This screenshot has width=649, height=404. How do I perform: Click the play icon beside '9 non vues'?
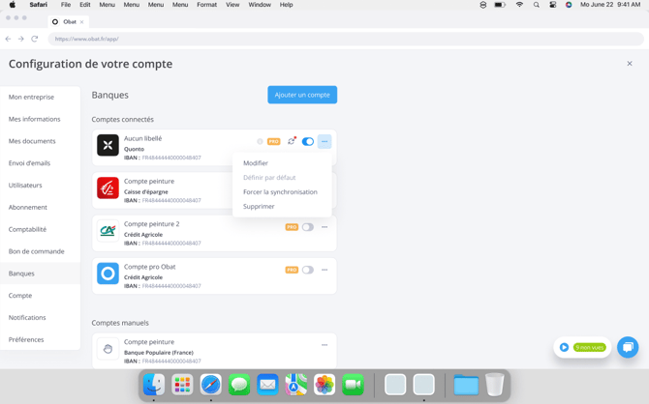[x=564, y=347]
